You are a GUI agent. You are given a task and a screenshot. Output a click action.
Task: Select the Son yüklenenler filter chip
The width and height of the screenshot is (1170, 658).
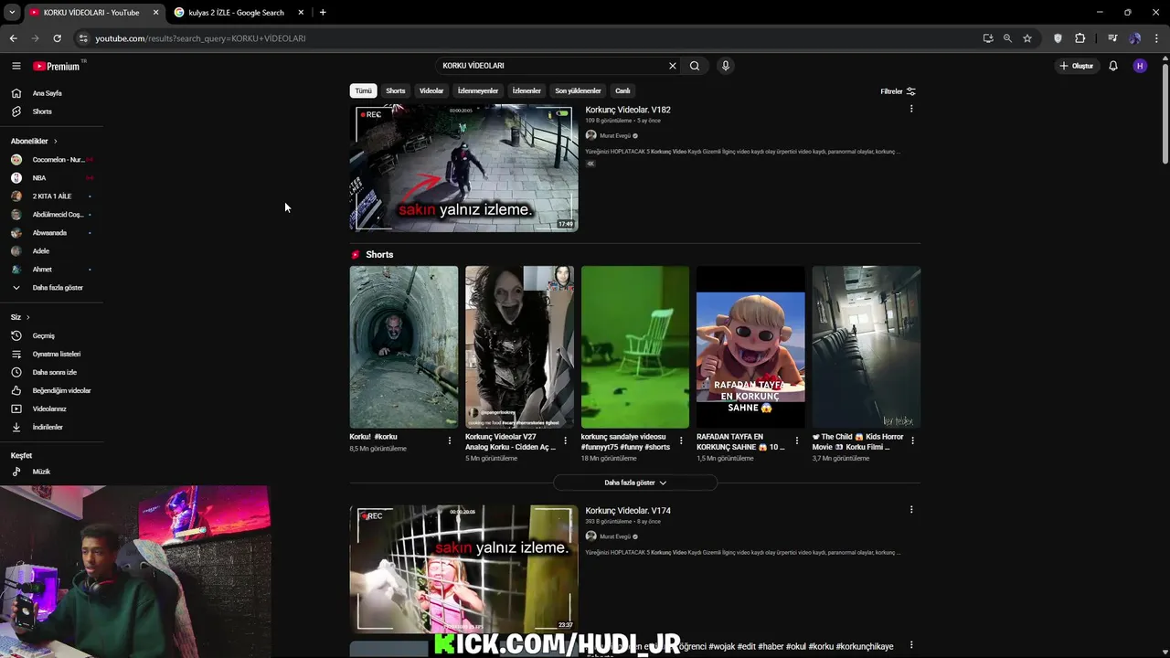pyautogui.click(x=578, y=91)
